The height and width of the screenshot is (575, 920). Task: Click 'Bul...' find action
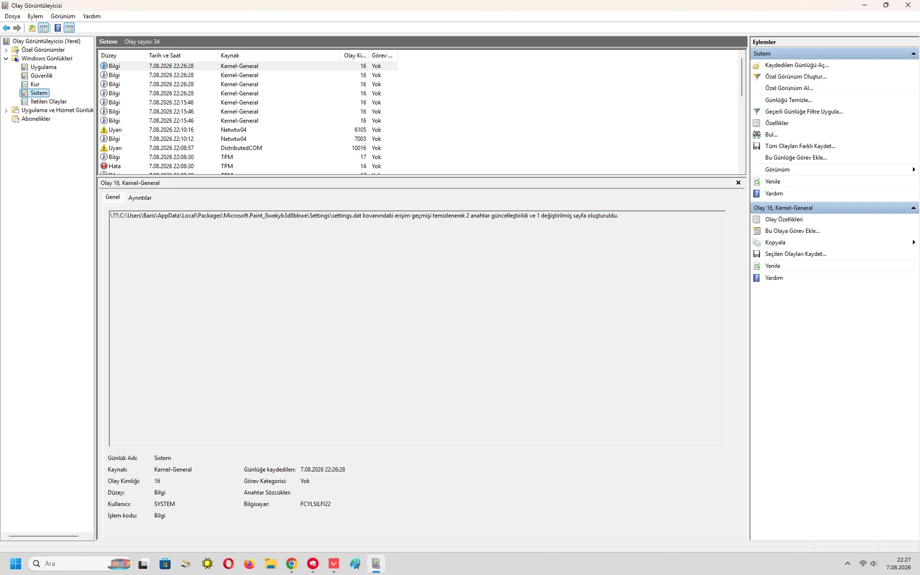pyautogui.click(x=771, y=135)
